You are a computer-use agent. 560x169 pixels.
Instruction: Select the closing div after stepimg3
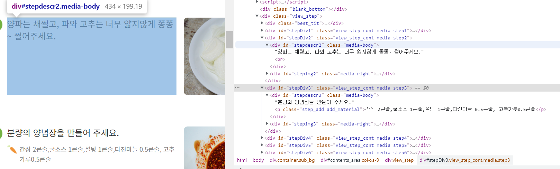pos(273,131)
